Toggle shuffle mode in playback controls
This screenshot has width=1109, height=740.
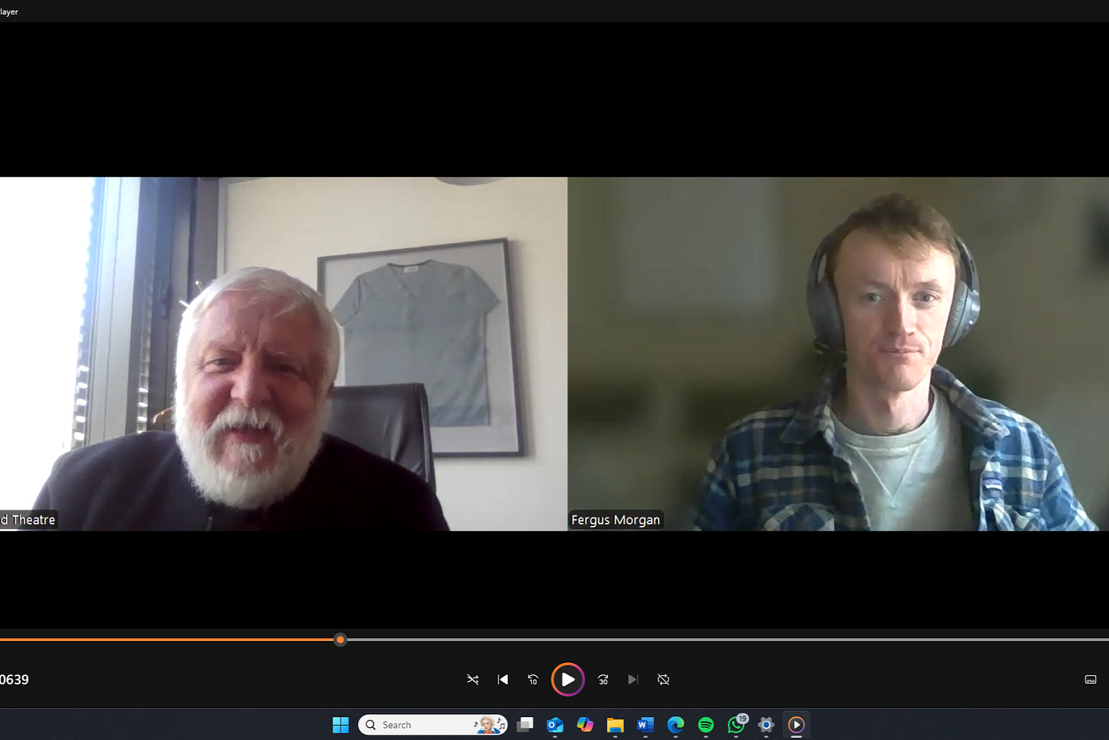click(472, 679)
